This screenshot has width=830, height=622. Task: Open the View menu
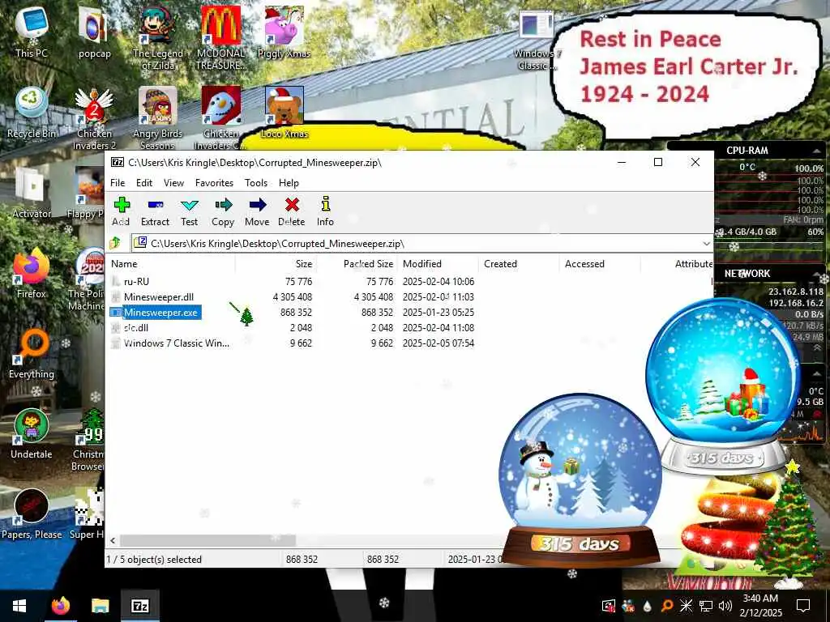pos(173,183)
